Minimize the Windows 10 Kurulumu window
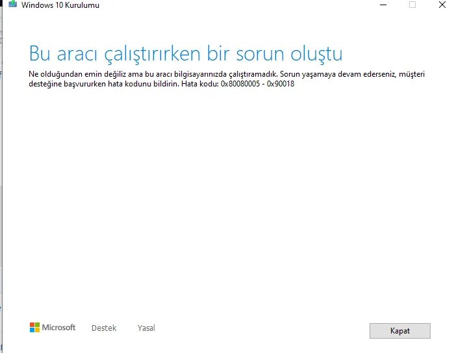 click(x=383, y=5)
